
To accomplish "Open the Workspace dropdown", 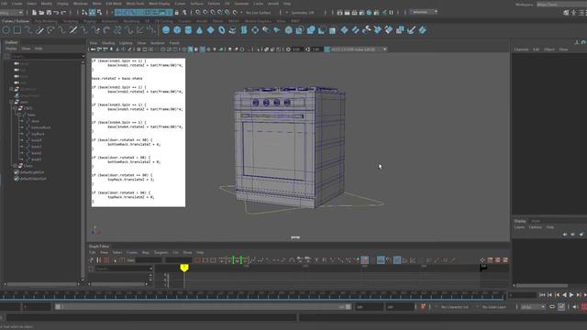I will (561, 5).
